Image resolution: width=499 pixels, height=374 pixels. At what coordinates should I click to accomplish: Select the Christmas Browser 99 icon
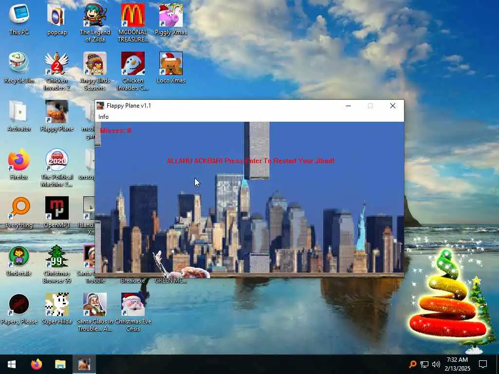pyautogui.click(x=57, y=264)
